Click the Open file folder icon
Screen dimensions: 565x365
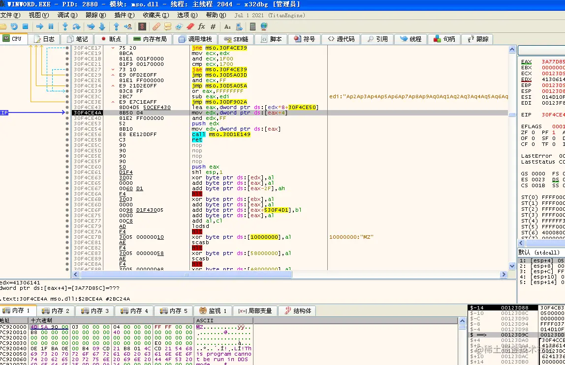pos(3,26)
